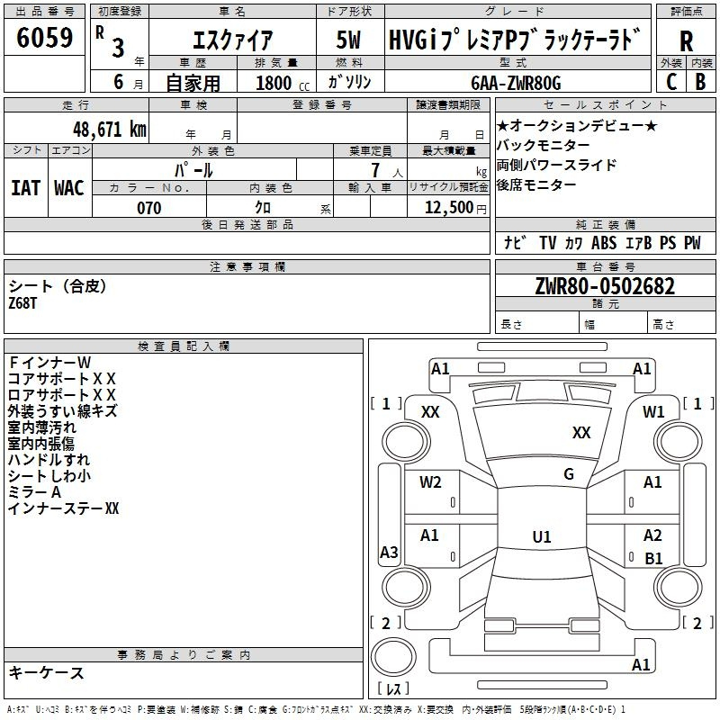Click the B1 mark on right rear door
Screen dimensions: 720x720
tap(653, 558)
